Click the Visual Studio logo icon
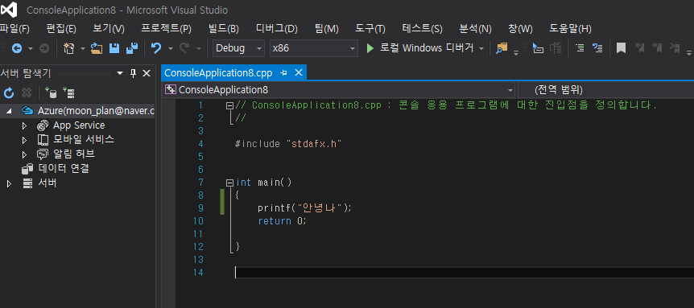The image size is (694, 308). (x=9, y=10)
